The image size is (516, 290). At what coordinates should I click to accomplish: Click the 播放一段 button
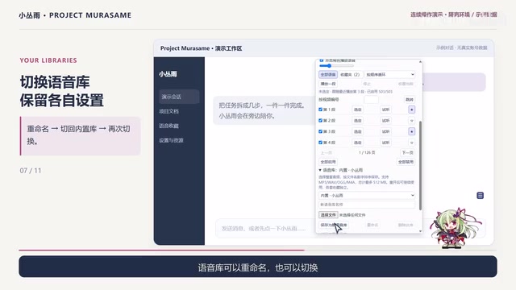(328, 84)
